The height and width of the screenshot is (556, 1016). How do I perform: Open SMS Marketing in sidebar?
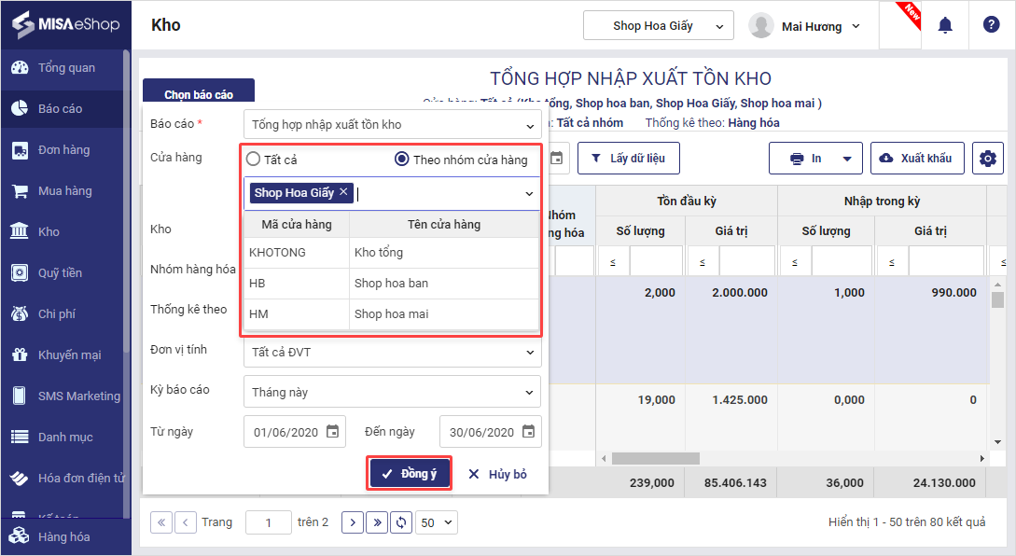click(63, 396)
